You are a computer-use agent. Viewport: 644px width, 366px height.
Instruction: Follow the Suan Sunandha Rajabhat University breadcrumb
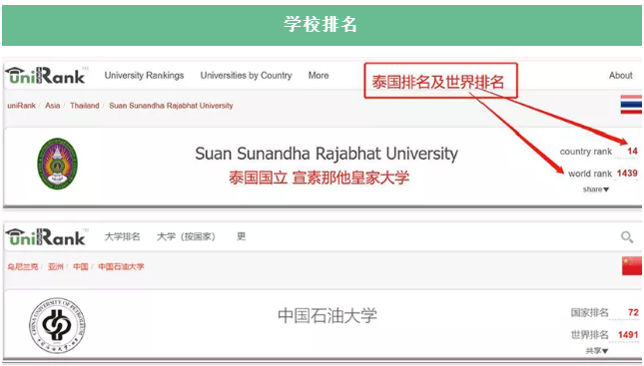point(171,106)
